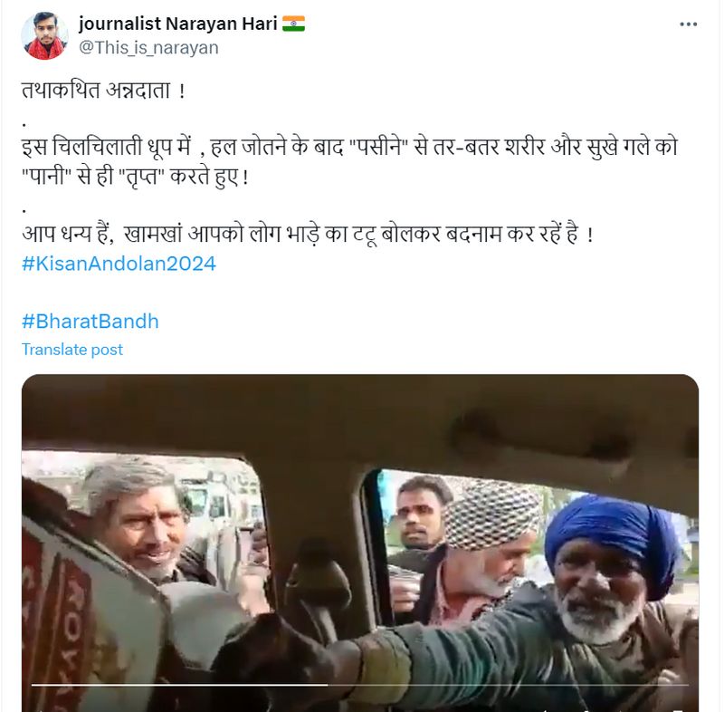Click the line containing "पानी" से ही "तृप्त"
This screenshot has width=724, height=712.
[135, 177]
